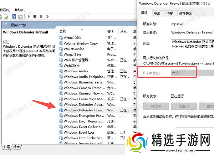The height and width of the screenshot is (155, 214).
Task: Click the Help question-mark toolbar icon
Action: click(14, 16)
